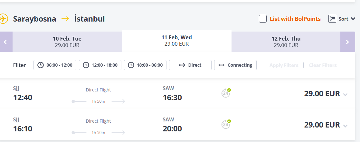360x142 pixels.
Task: Click the 24-hour icon on the 16:10 flight
Action: click(x=226, y=124)
